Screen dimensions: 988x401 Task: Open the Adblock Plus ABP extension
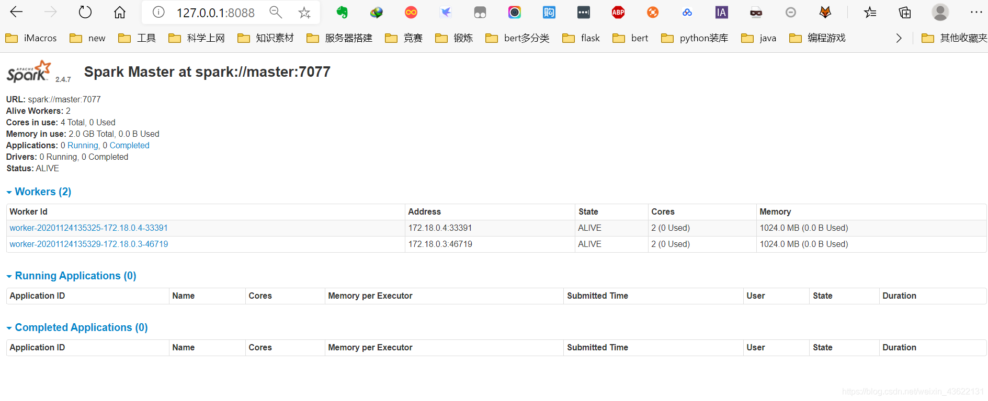pos(618,12)
